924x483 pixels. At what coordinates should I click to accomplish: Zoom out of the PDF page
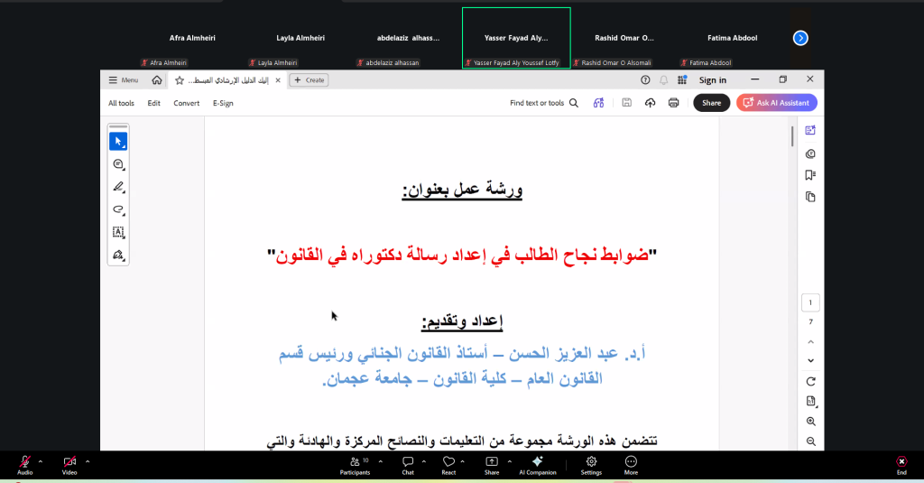pos(811,441)
